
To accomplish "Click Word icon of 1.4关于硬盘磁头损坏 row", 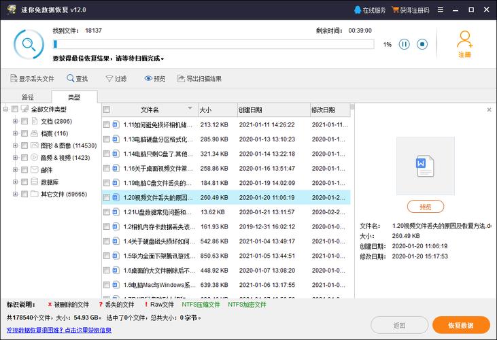I will pyautogui.click(x=116, y=241).
